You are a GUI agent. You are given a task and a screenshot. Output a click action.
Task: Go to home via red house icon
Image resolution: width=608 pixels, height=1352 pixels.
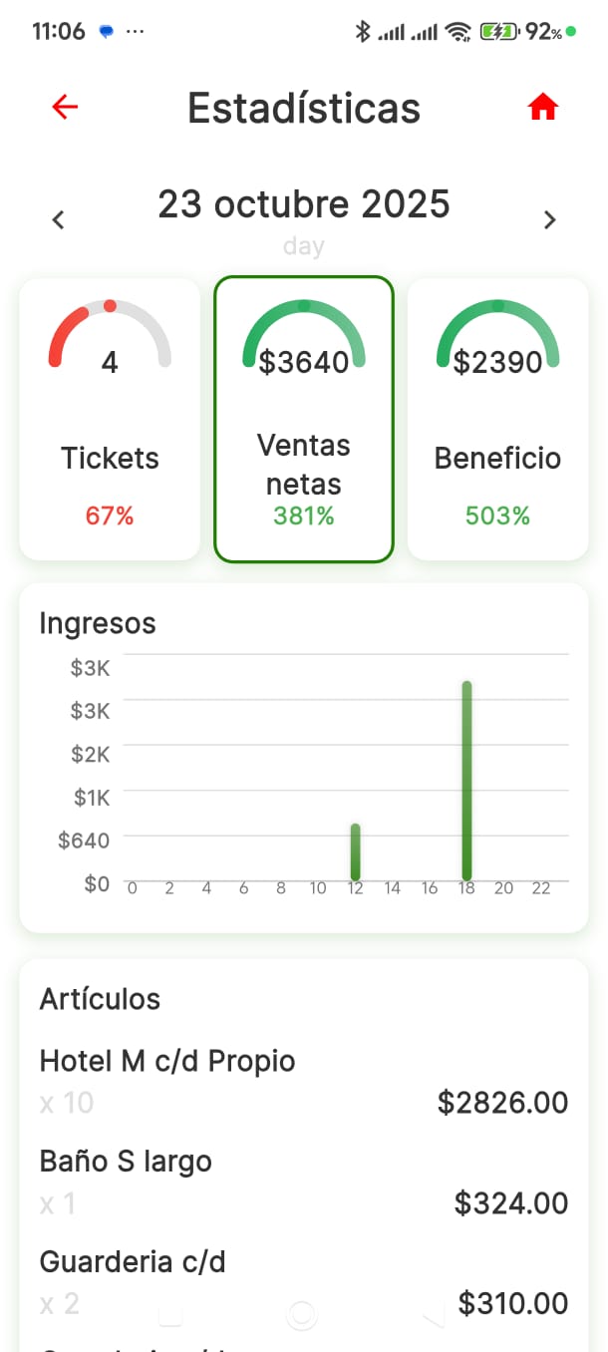tap(543, 107)
